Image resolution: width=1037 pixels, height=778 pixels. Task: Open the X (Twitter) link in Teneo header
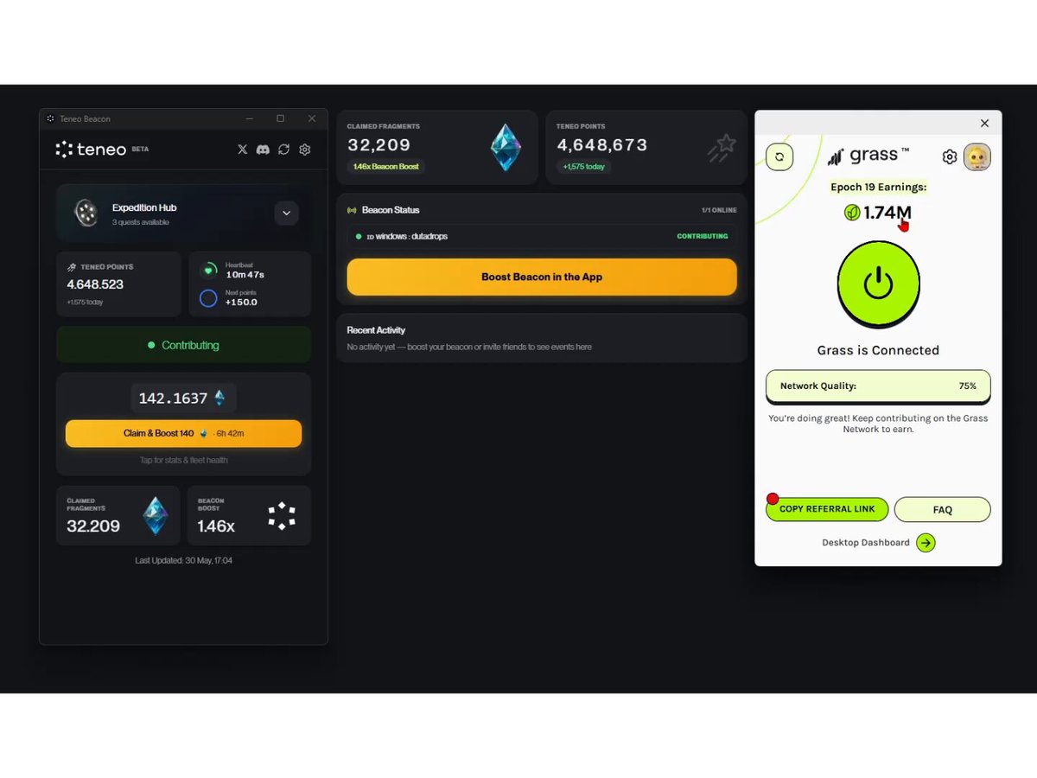[242, 150]
